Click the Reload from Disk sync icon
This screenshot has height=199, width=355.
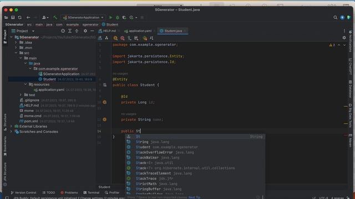[20, 17]
